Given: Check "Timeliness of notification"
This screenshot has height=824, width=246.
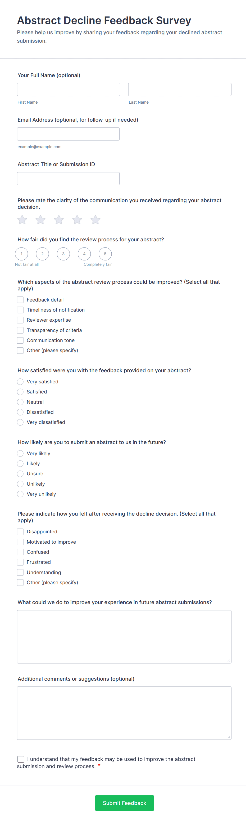Looking at the screenshot, I should [x=20, y=310].
